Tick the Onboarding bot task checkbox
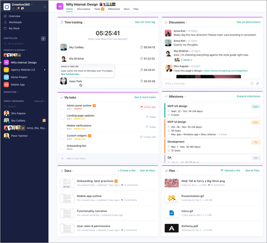 click(63, 147)
